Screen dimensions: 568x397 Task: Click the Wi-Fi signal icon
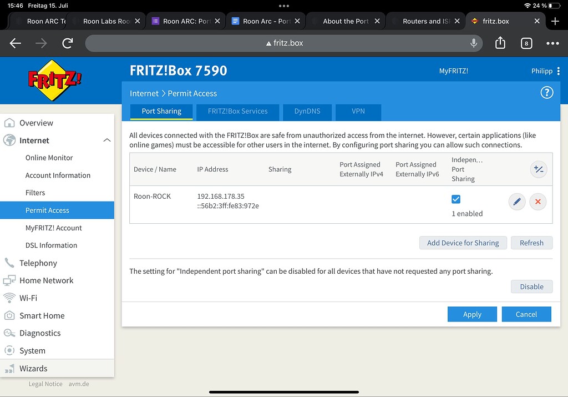click(x=9, y=298)
